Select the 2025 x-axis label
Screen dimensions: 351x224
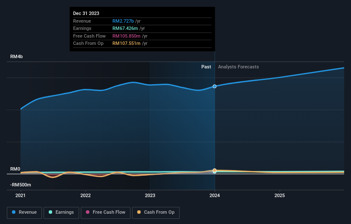[280, 196]
